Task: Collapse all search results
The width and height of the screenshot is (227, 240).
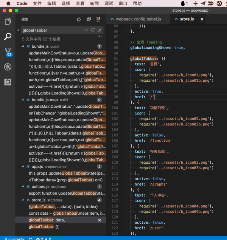Action: [89, 19]
